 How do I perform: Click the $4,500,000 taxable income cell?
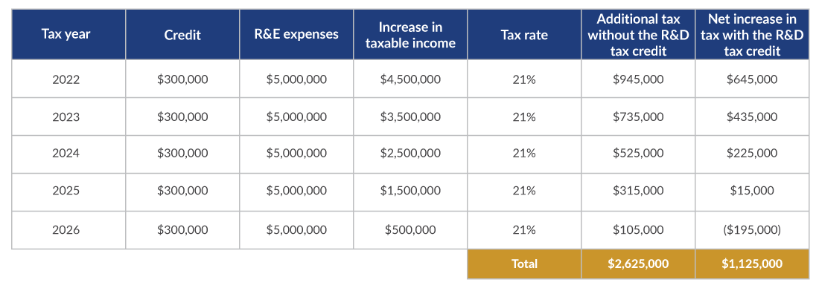pyautogui.click(x=410, y=79)
